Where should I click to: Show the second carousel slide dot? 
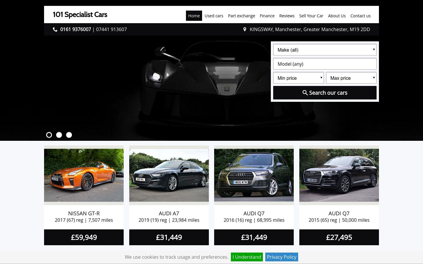[x=59, y=135]
